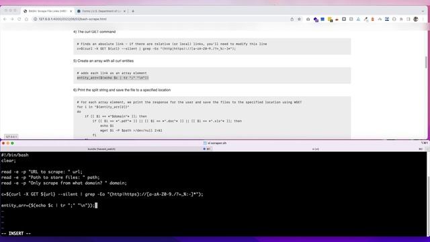This screenshot has height=242, width=430.
Task: Open the blue-and-white square extension
Action: [x=387, y=19]
